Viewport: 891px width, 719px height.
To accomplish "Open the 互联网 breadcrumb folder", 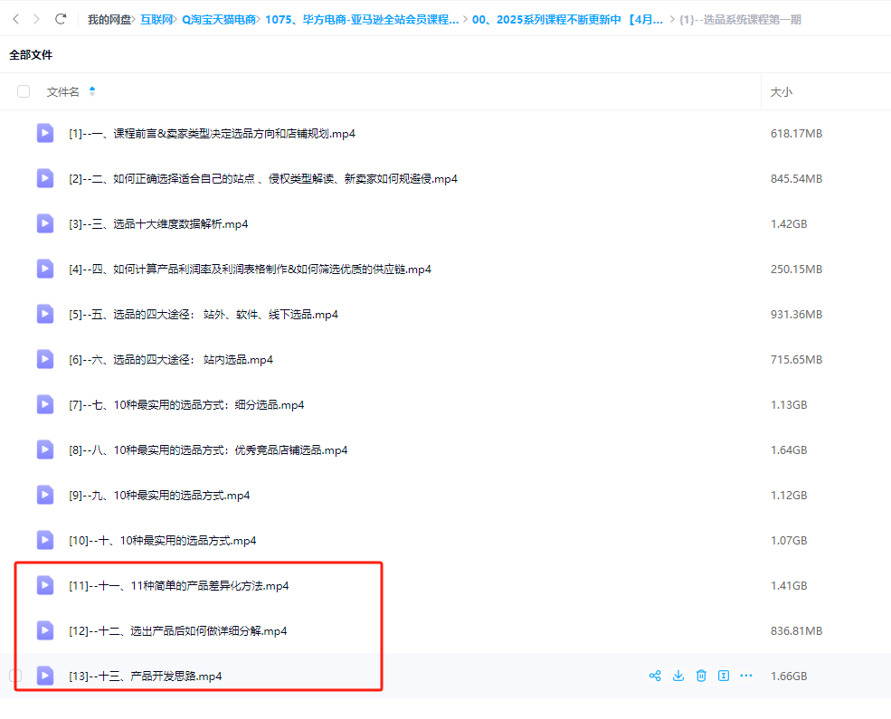I will point(156,19).
